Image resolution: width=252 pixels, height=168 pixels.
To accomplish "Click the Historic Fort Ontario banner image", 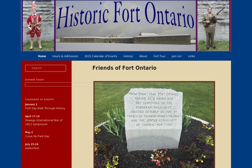I will 126,26.
